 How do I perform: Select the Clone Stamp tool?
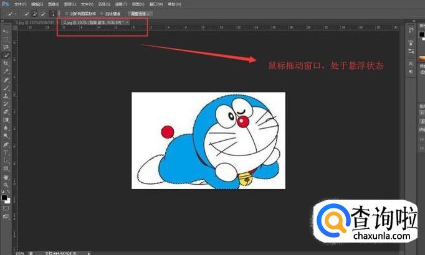pyautogui.click(x=6, y=96)
